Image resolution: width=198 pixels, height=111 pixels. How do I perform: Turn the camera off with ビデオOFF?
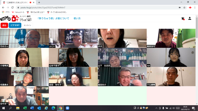(x=15, y=25)
